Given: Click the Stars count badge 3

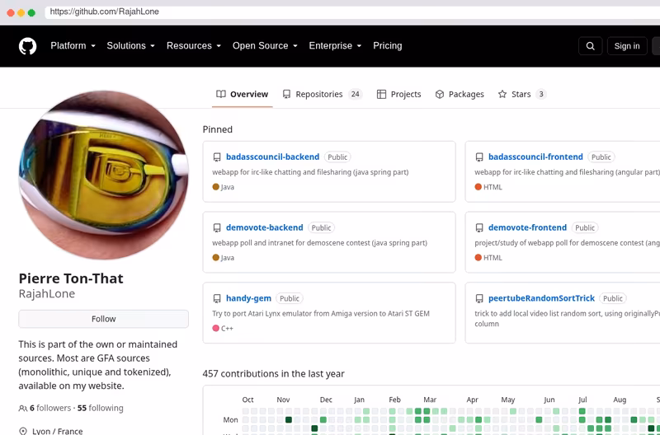Looking at the screenshot, I should click(541, 94).
